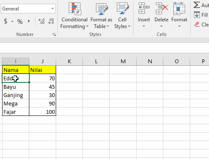Expand the Insert dropdown arrow
209x159 pixels.
tap(144, 26)
